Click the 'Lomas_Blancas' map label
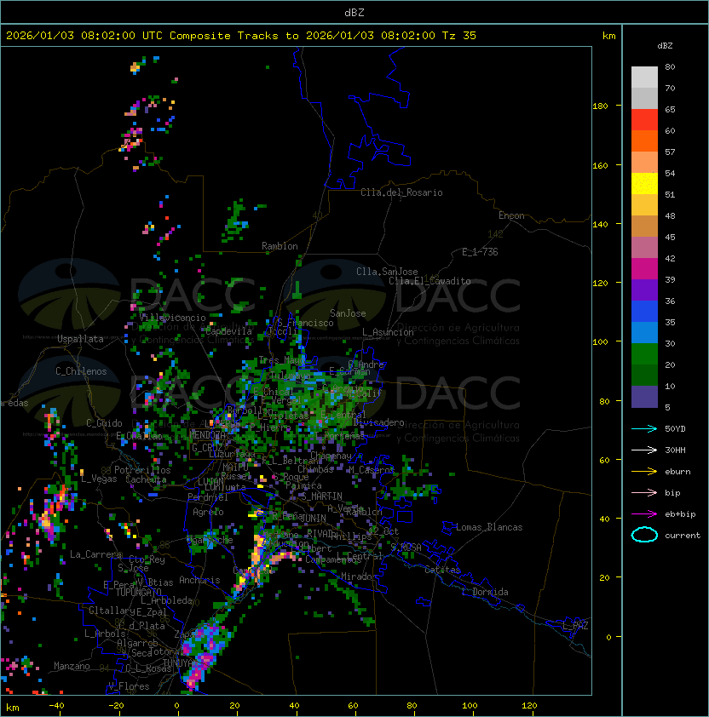This screenshot has height=717, width=709. coord(489,527)
